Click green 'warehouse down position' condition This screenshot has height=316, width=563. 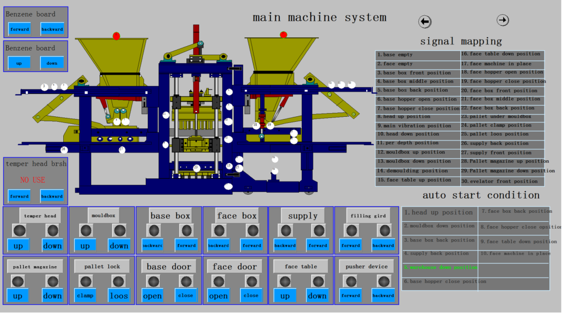click(x=440, y=268)
